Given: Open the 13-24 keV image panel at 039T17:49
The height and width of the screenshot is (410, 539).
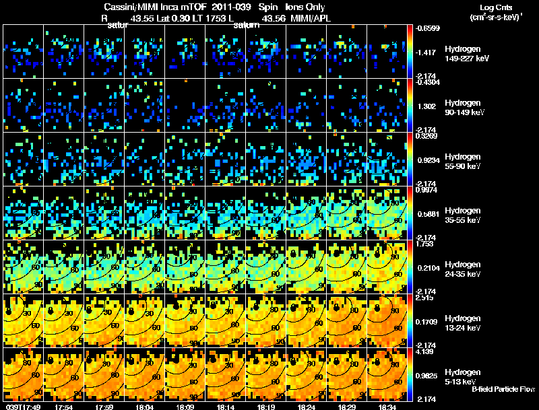Looking at the screenshot, I should coord(24,321).
